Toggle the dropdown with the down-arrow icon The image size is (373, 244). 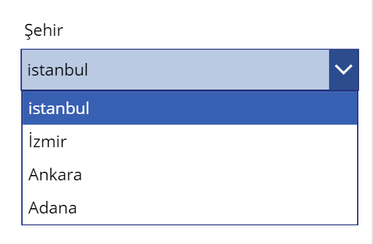click(344, 70)
